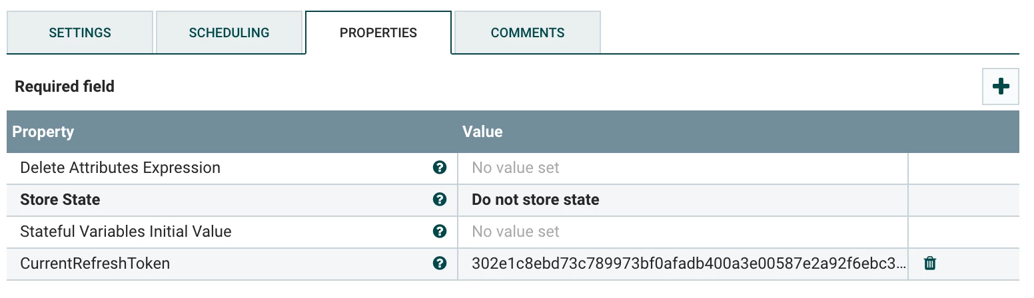The height and width of the screenshot is (298, 1034).
Task: Open the Scheduling tab
Action: [x=229, y=33]
